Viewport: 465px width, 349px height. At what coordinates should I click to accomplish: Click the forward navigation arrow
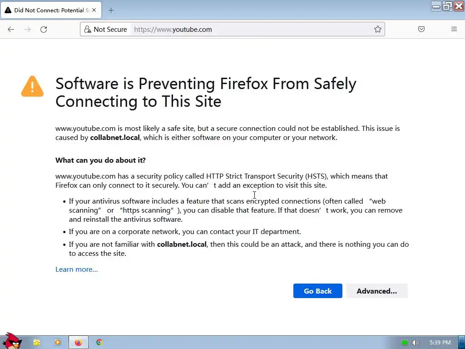coord(27,29)
